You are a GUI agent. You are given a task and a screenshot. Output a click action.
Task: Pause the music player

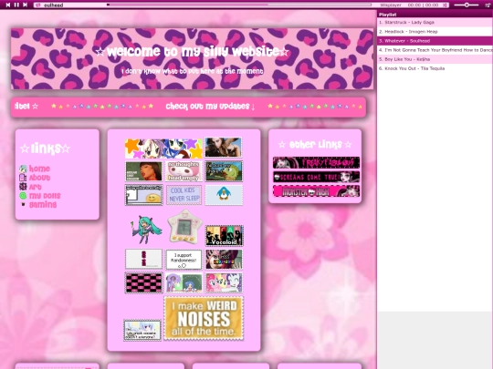[16, 5]
